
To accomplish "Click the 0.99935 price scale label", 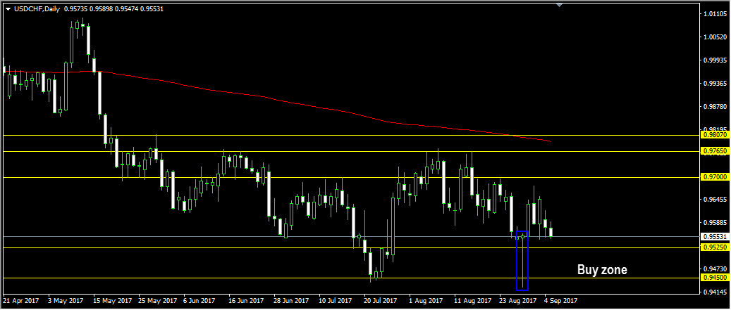I will [x=716, y=60].
